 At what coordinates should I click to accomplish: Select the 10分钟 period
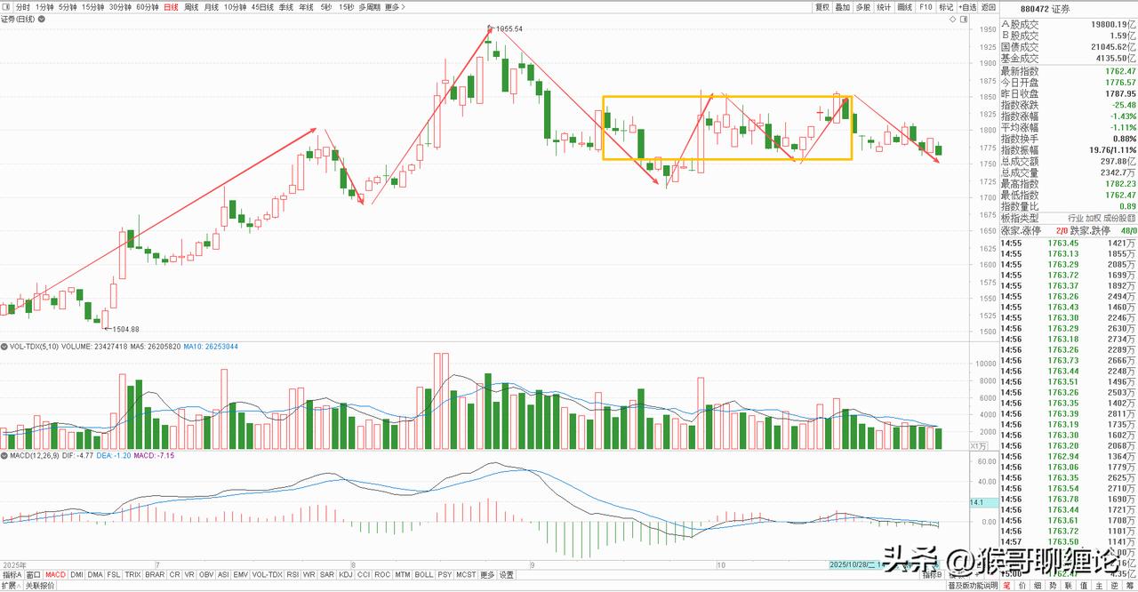tap(236, 7)
